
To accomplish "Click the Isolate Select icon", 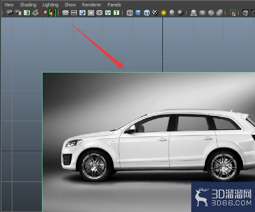I will coord(232,13).
